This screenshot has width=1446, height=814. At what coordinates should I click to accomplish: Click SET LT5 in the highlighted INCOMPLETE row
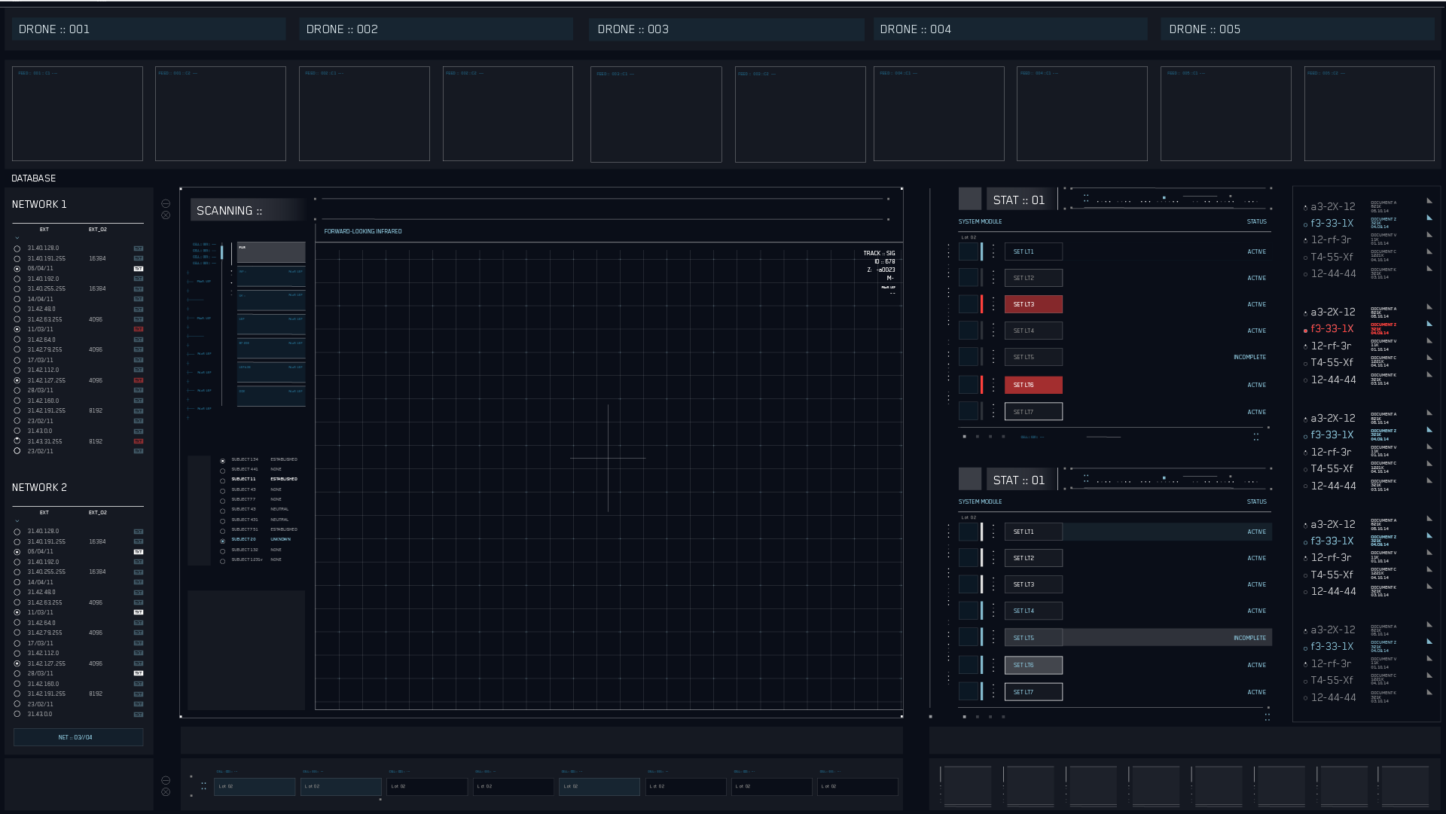pyautogui.click(x=1033, y=638)
